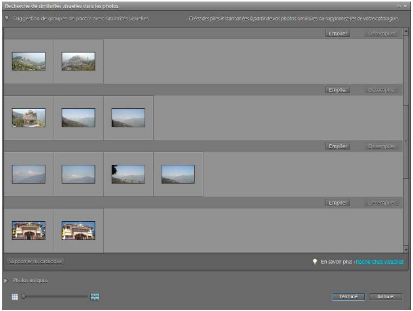Select the third thumbnail in group two
Image resolution: width=413 pixels, height=311 pixels.
128,118
